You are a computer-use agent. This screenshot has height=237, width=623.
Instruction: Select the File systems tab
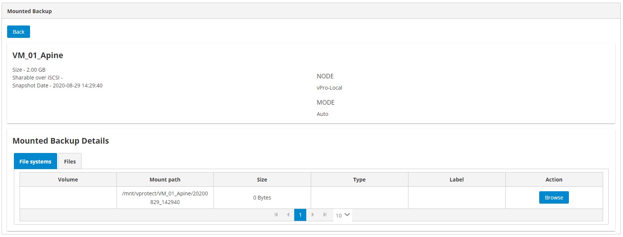[x=35, y=161]
